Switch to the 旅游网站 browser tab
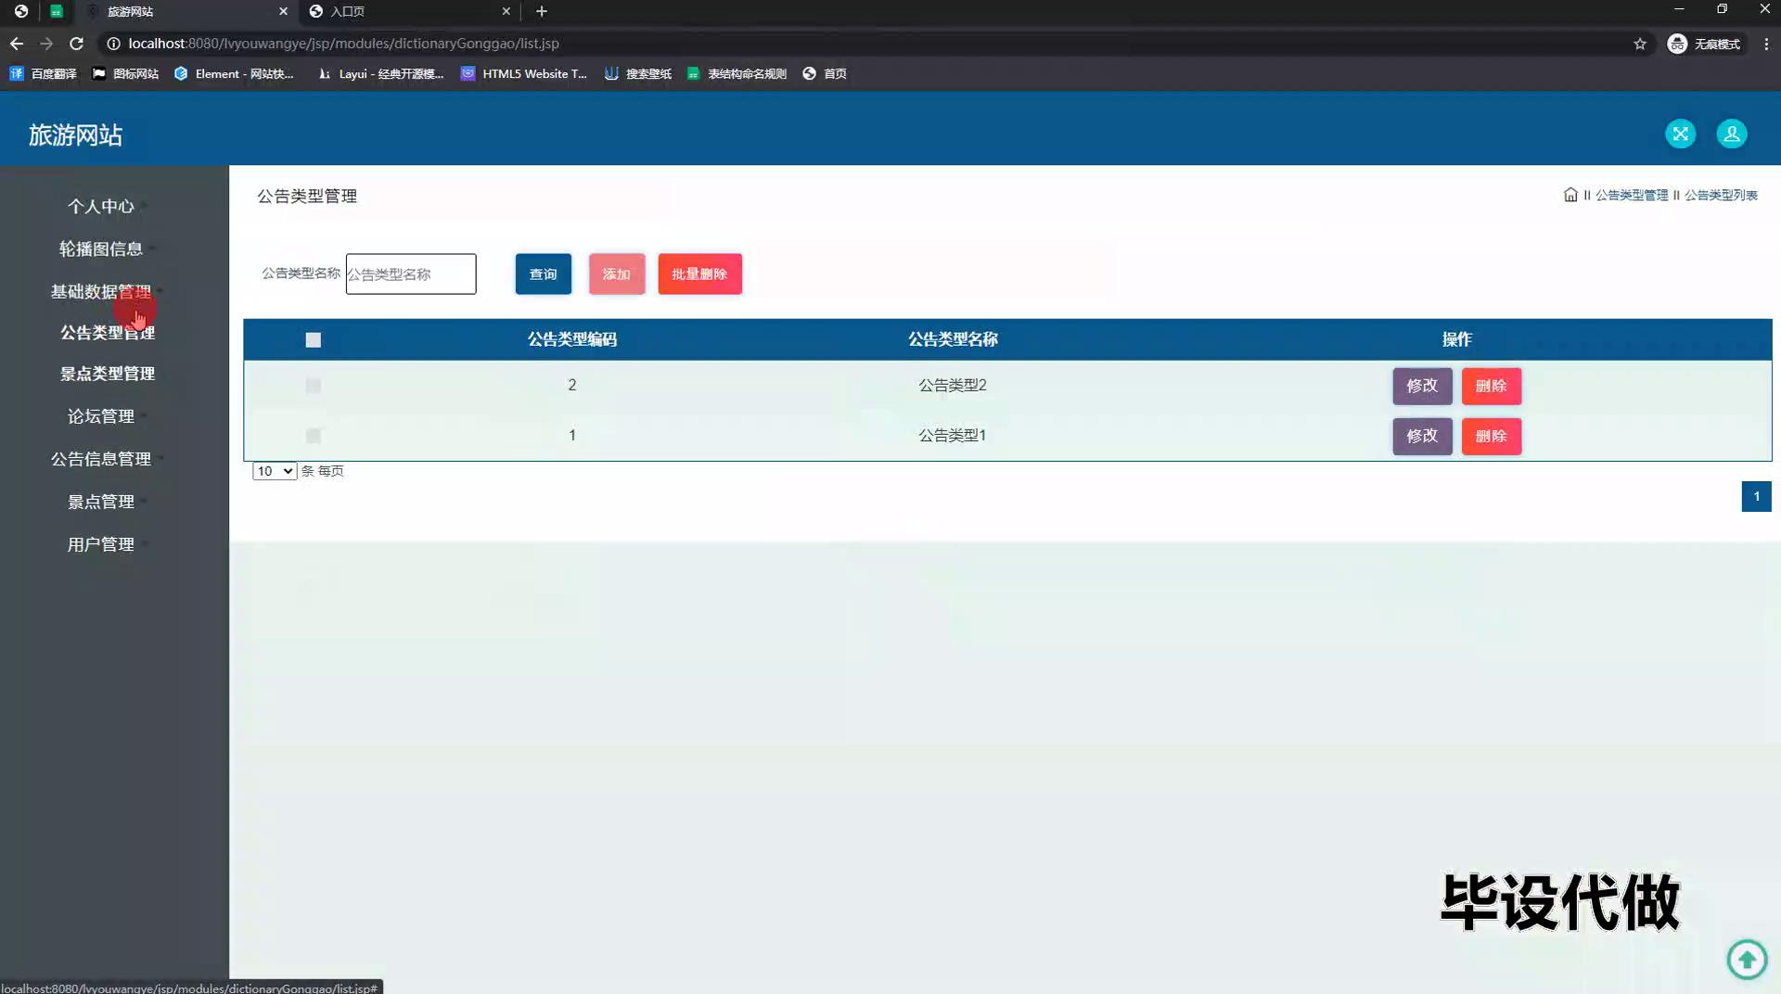Image resolution: width=1781 pixels, height=994 pixels. [x=186, y=11]
